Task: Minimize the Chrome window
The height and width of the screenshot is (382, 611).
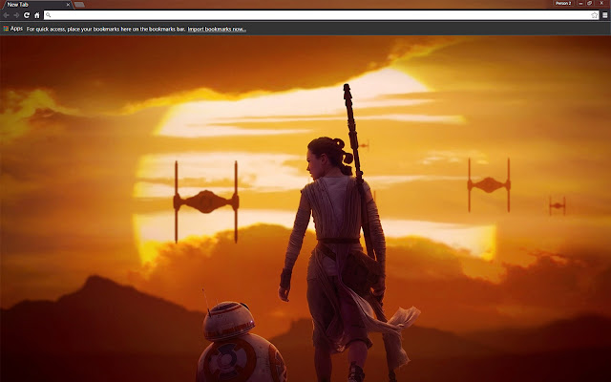Action: pos(580,3)
